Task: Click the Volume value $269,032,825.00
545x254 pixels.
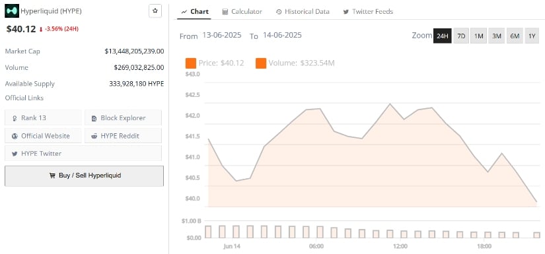Action: [139, 67]
